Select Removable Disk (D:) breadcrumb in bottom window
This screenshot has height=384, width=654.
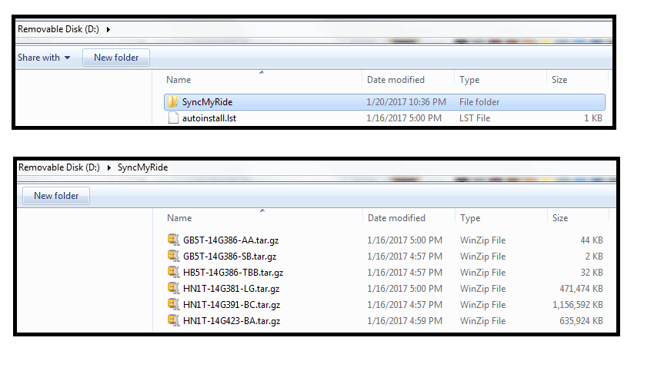(x=59, y=167)
